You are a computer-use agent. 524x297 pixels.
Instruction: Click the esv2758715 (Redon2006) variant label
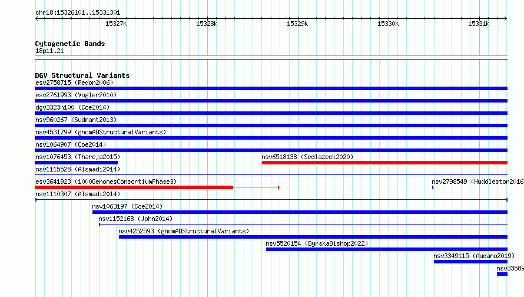pyautogui.click(x=74, y=82)
